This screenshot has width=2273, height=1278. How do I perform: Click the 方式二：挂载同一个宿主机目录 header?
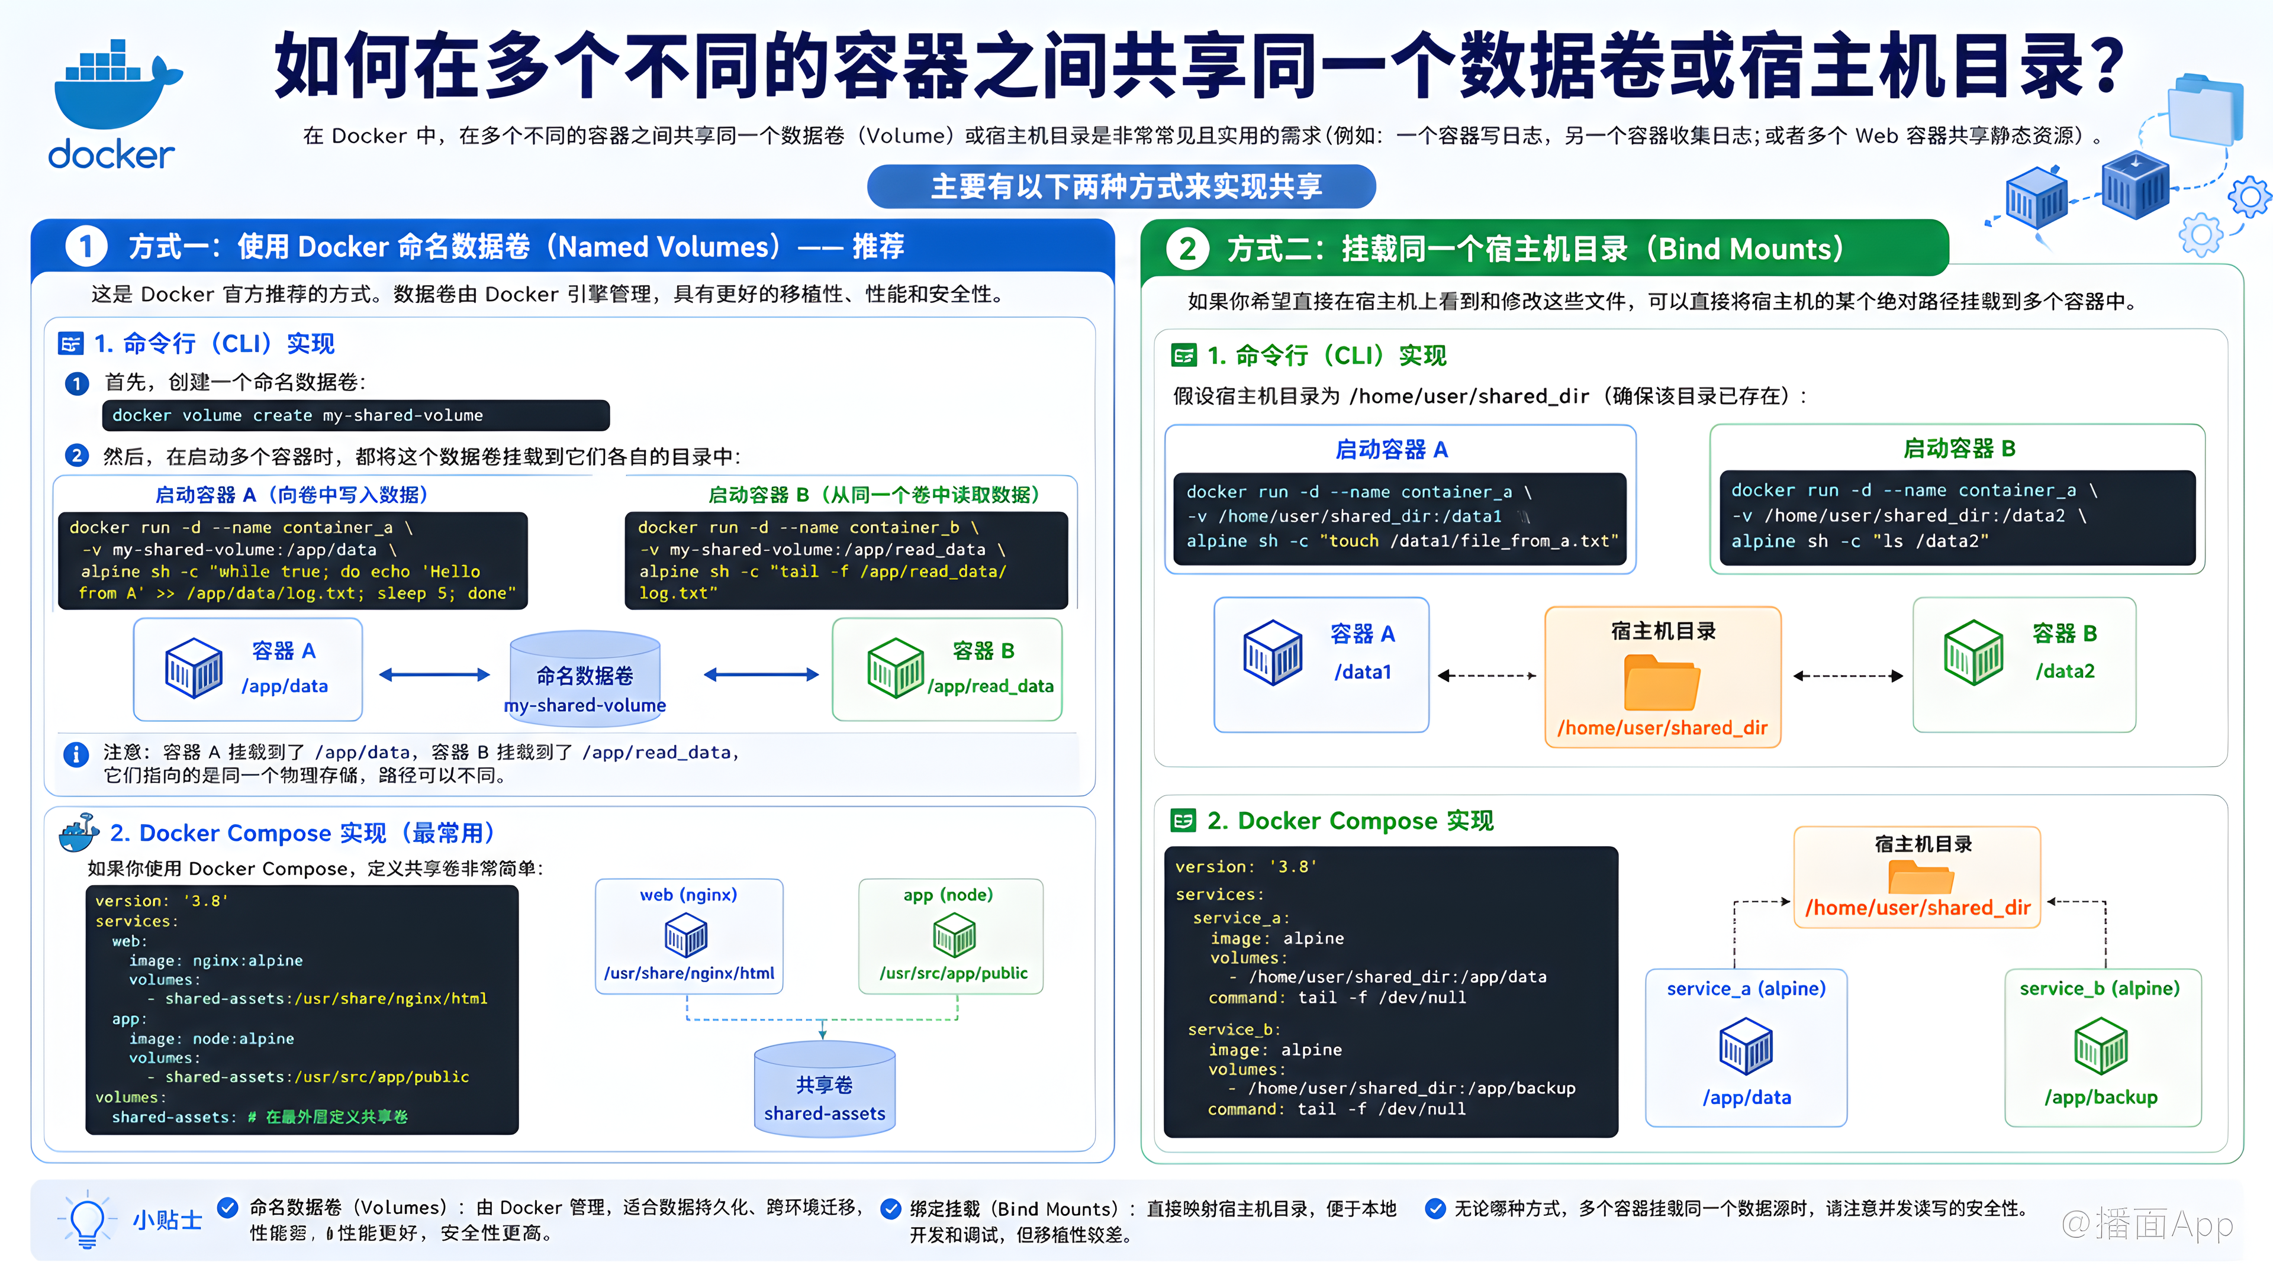tap(1544, 248)
